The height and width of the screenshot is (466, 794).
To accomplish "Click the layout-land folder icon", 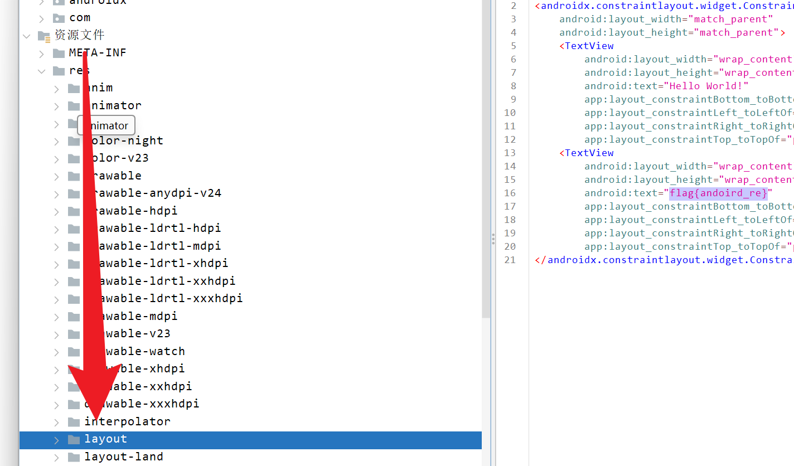I will (74, 457).
